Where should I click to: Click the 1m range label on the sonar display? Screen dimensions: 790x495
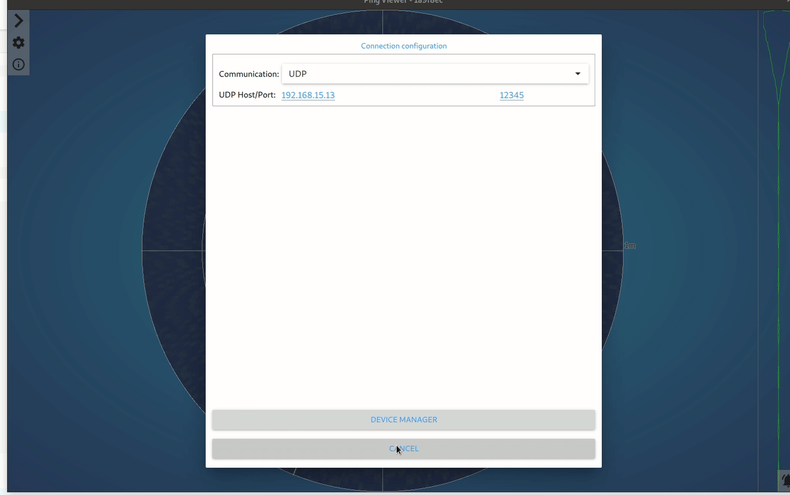630,245
